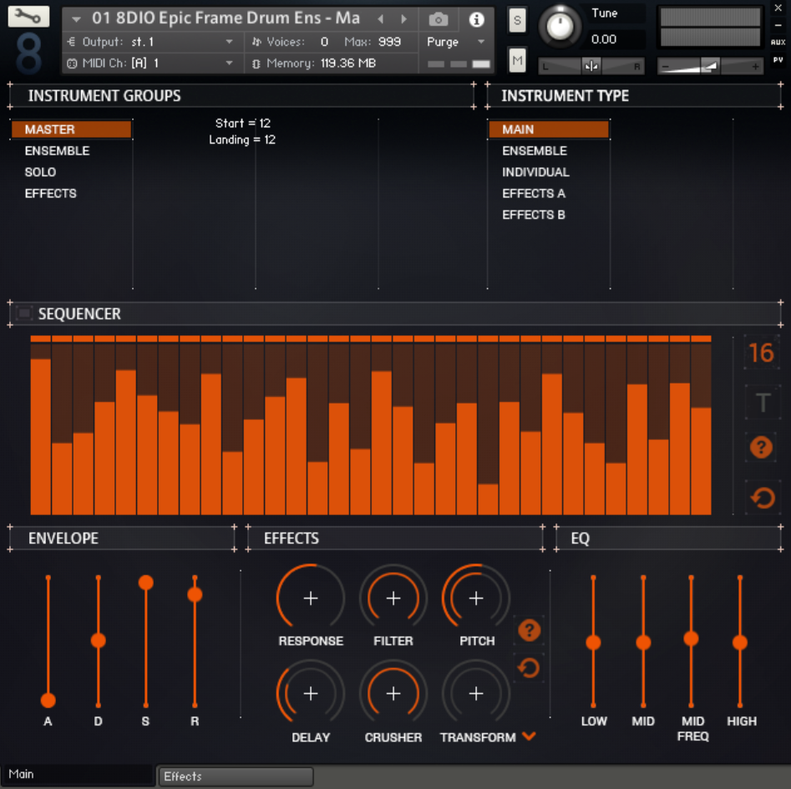Click the Release envelope slider handle
This screenshot has height=789, width=791.
tap(195, 594)
